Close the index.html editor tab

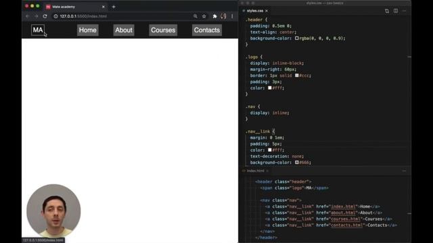[x=267, y=171]
